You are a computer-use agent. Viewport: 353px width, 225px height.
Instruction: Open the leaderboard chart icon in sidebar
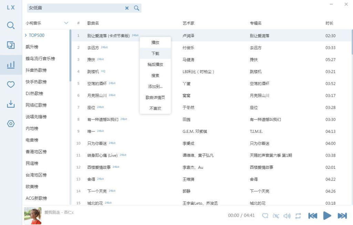coord(11,65)
